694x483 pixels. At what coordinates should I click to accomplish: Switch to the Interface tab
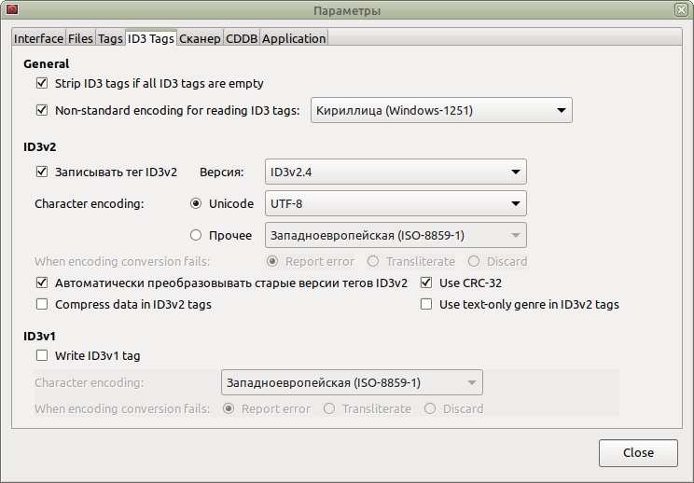(x=38, y=38)
